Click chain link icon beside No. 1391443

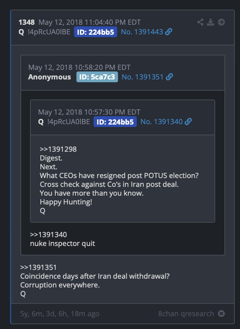point(168,32)
